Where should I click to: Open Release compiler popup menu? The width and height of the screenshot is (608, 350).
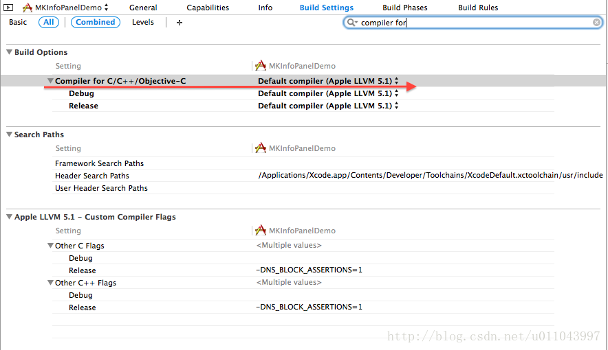[328, 106]
